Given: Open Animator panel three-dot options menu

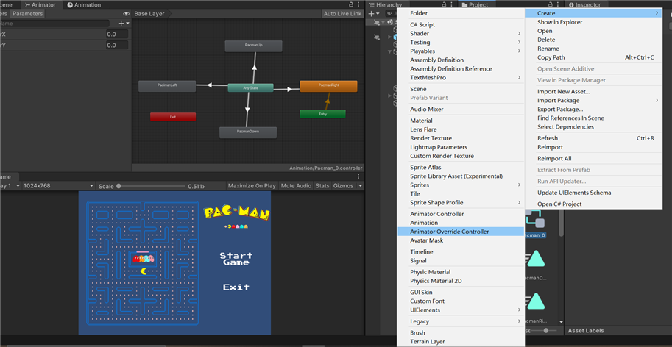Looking at the screenshot, I should pyautogui.click(x=358, y=4).
